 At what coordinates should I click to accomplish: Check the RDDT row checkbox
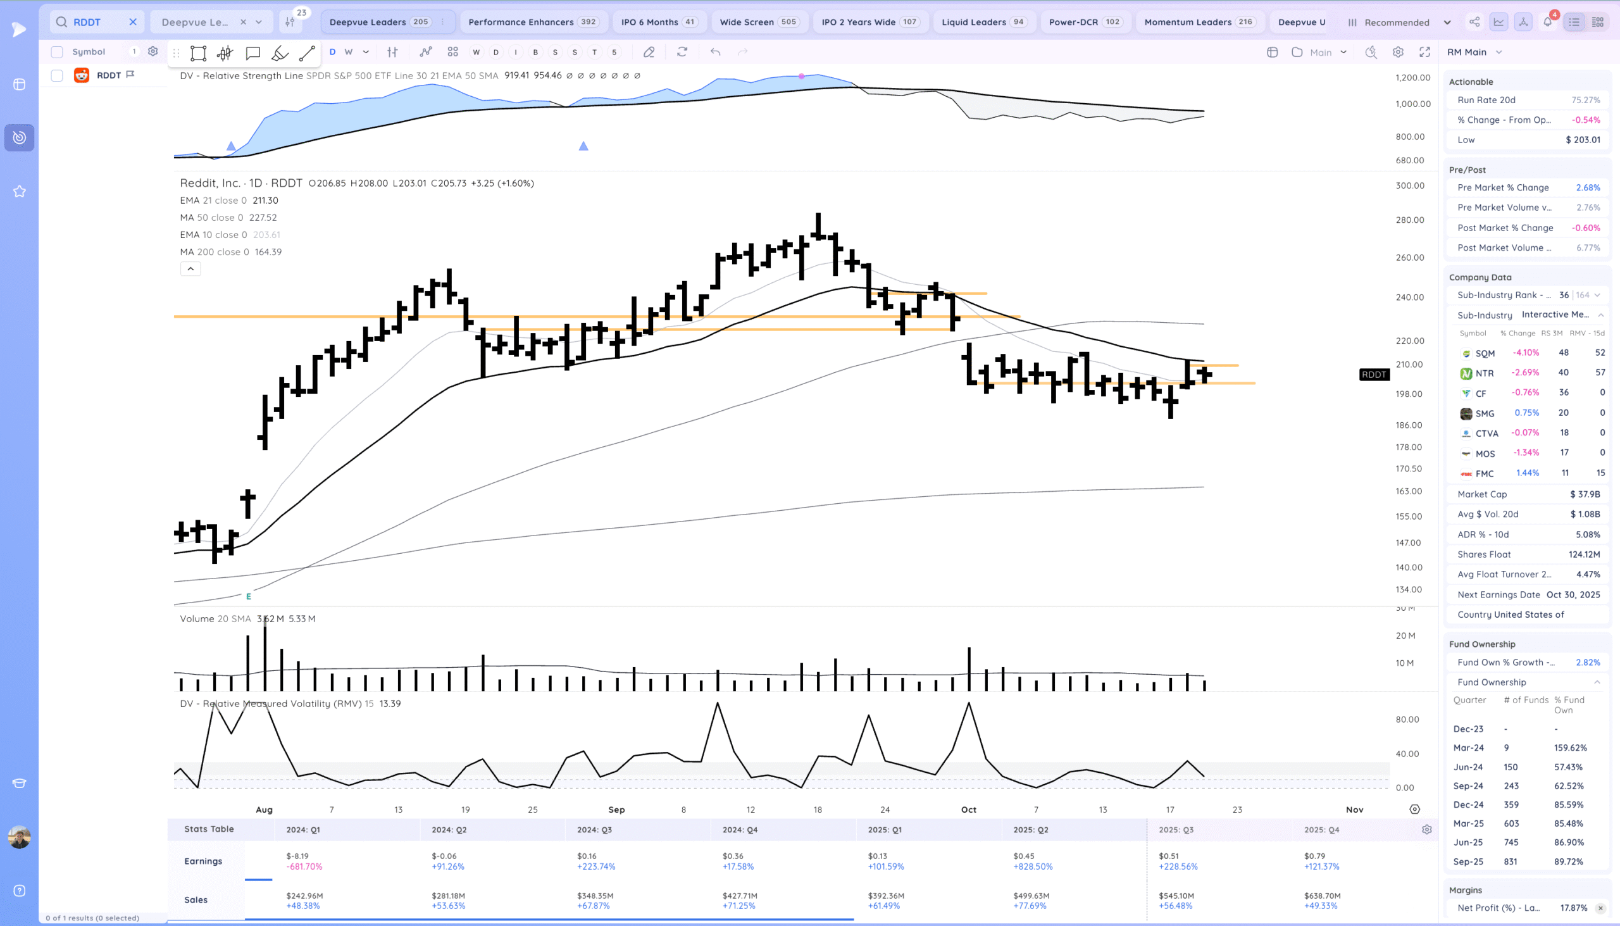click(57, 76)
